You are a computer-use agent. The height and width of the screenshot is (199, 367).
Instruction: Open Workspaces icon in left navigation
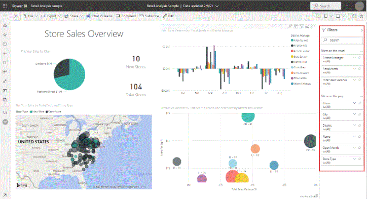(x=5, y=112)
